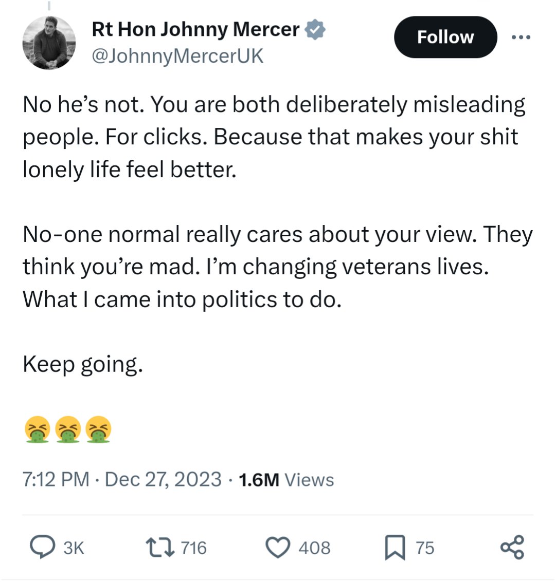
Task: Click the 75 bookmarks count
Action: (x=425, y=548)
